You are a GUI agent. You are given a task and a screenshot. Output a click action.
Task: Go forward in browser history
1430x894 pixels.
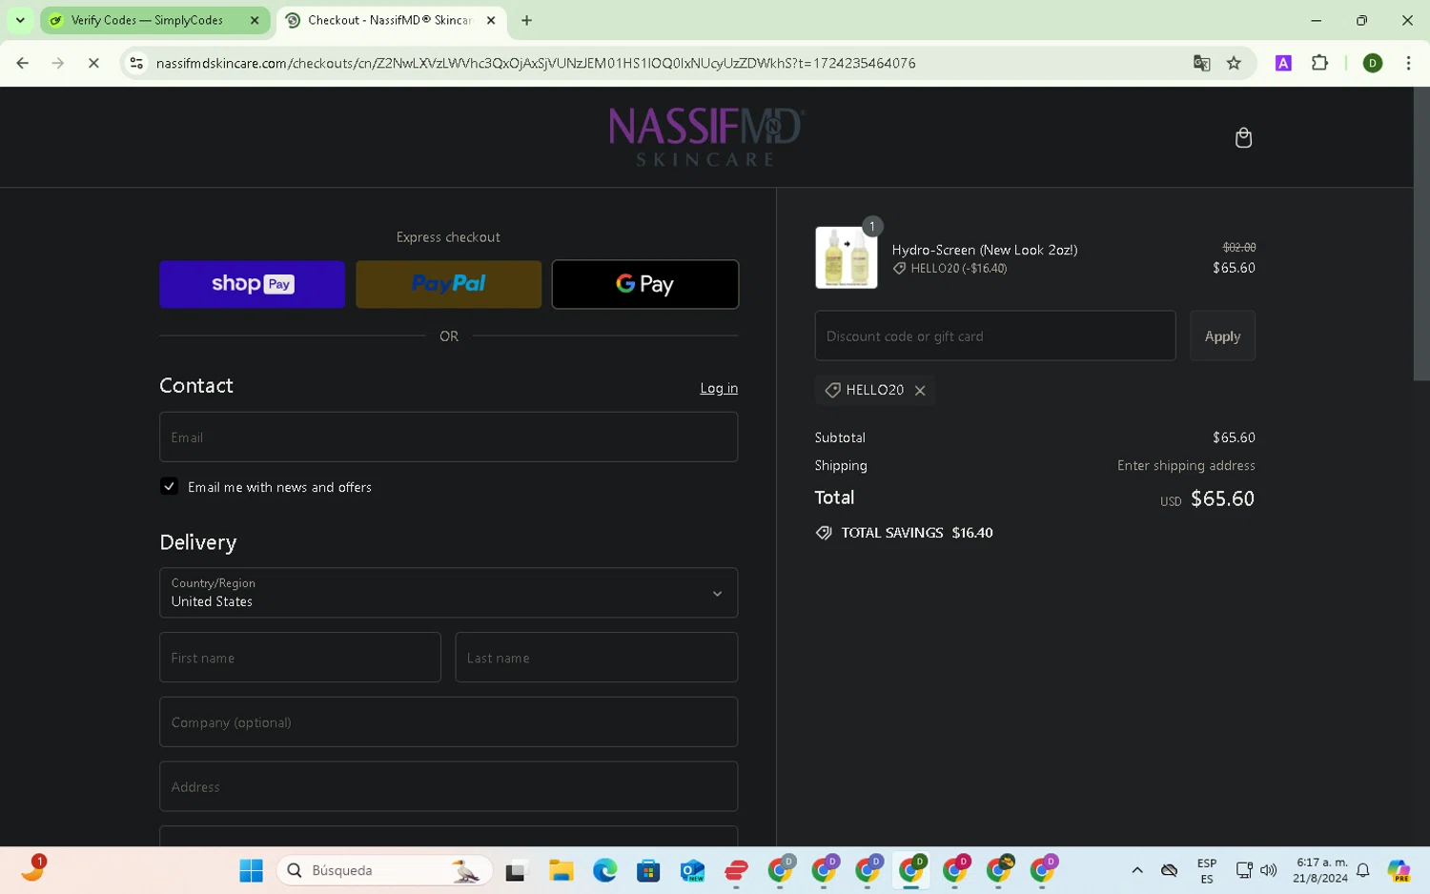pos(58,63)
